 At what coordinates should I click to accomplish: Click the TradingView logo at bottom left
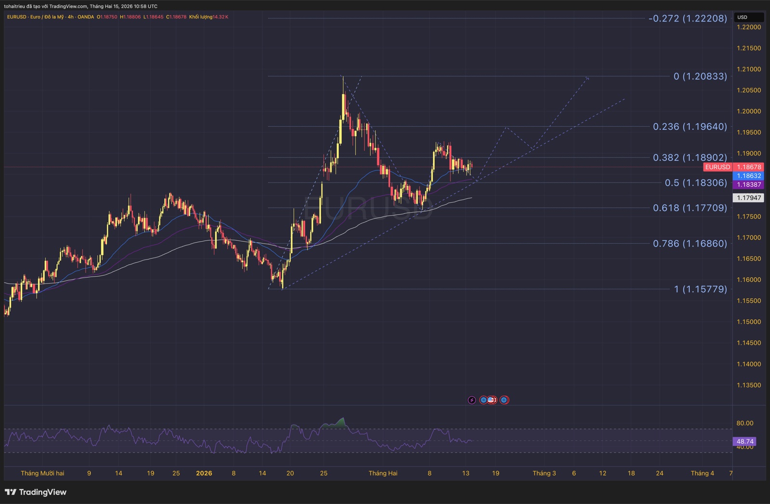pos(36,492)
